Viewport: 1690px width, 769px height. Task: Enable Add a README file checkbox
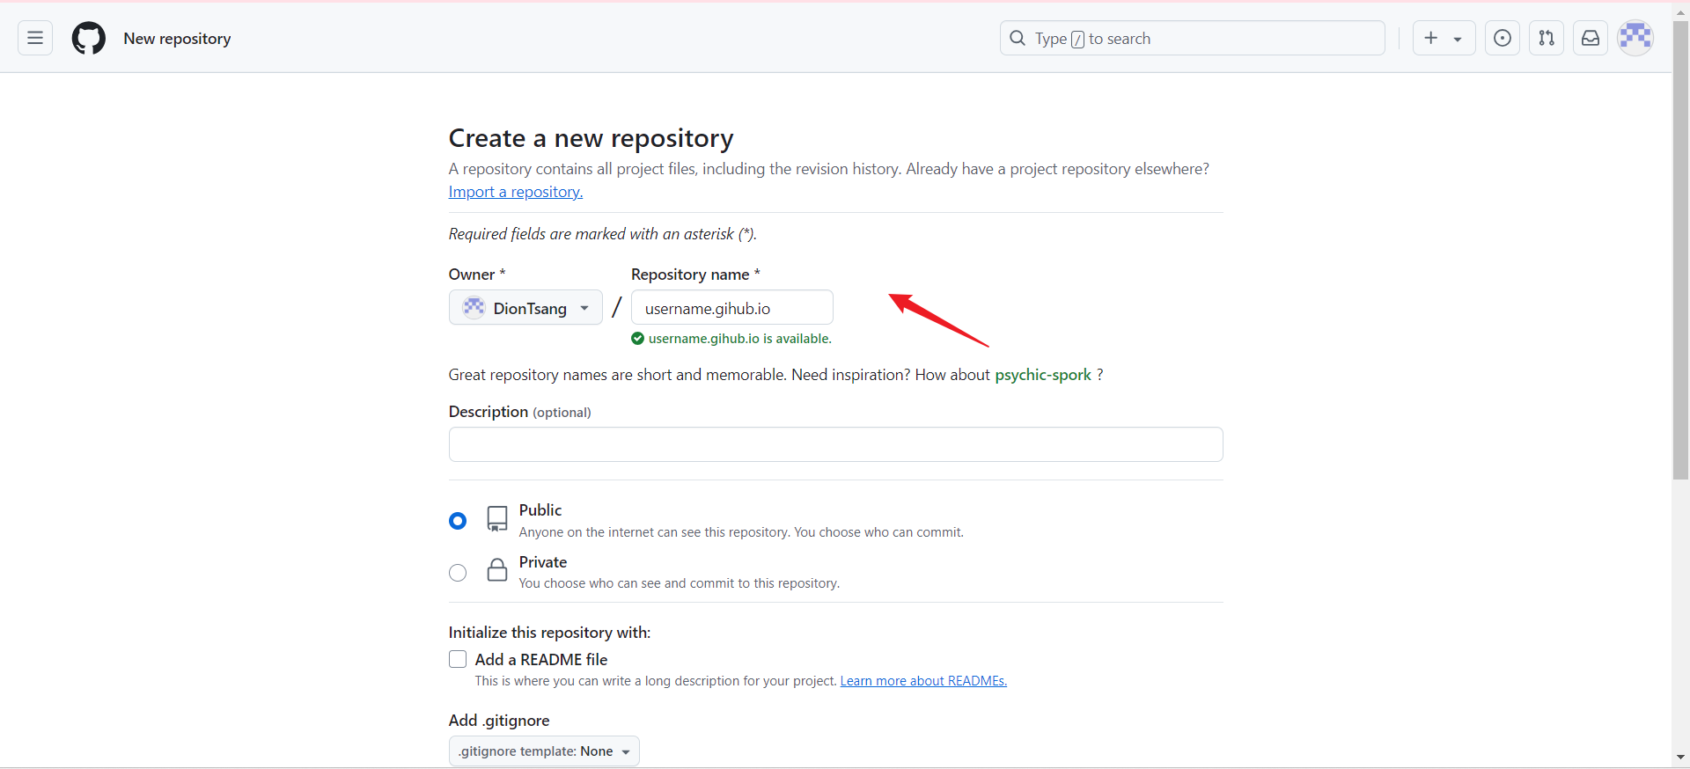tap(458, 659)
